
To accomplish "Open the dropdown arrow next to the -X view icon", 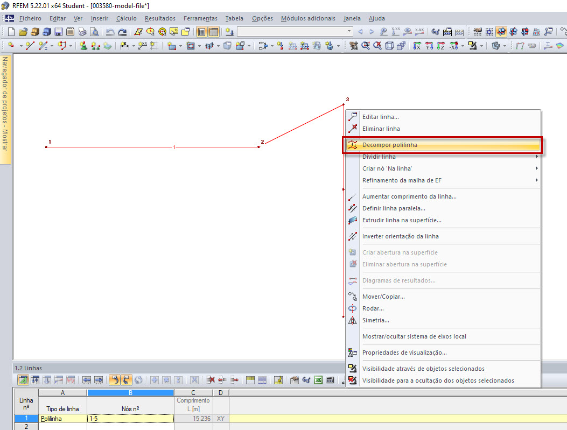I will (463, 46).
